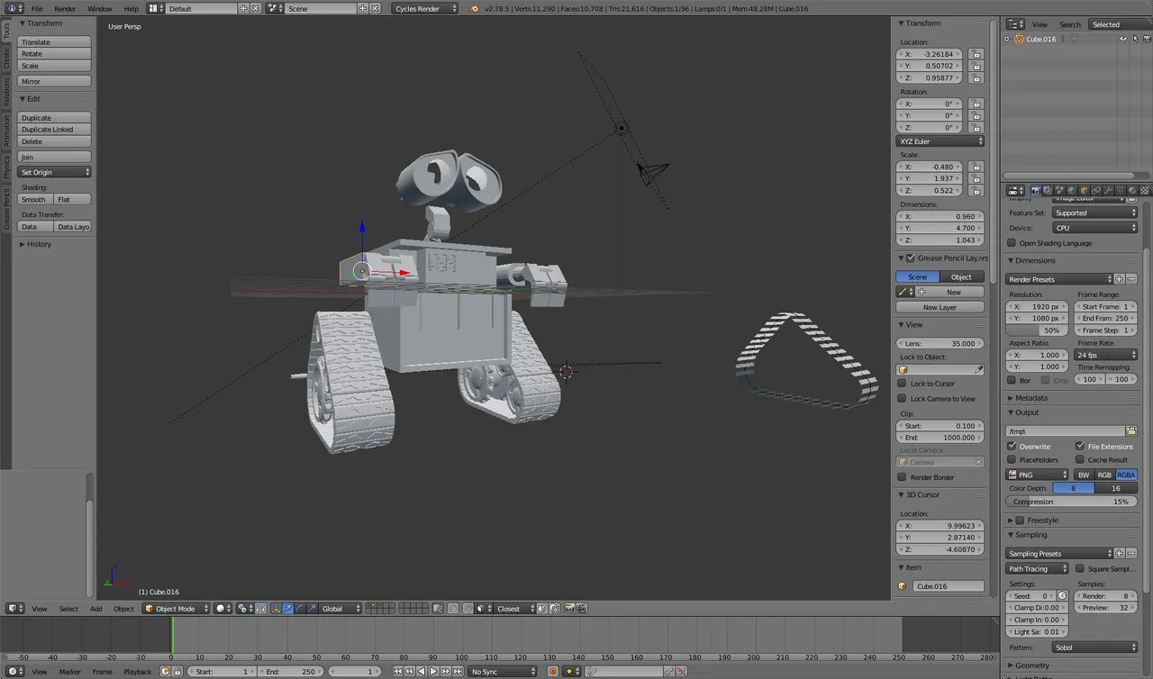Open the output folder browser icon
Viewport: 1153px width, 679px height.
click(1131, 431)
